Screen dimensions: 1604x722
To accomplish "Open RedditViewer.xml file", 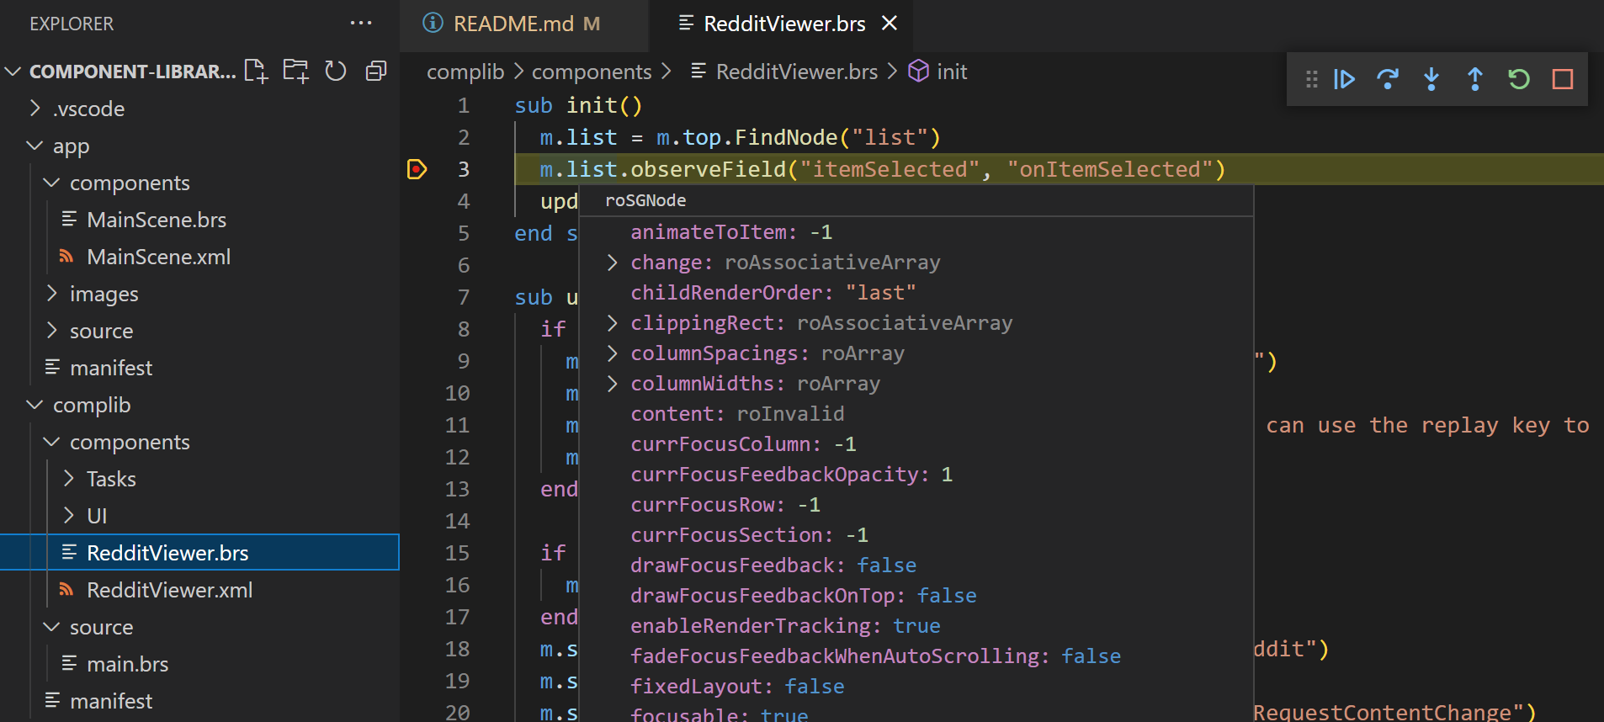I will 199,590.
